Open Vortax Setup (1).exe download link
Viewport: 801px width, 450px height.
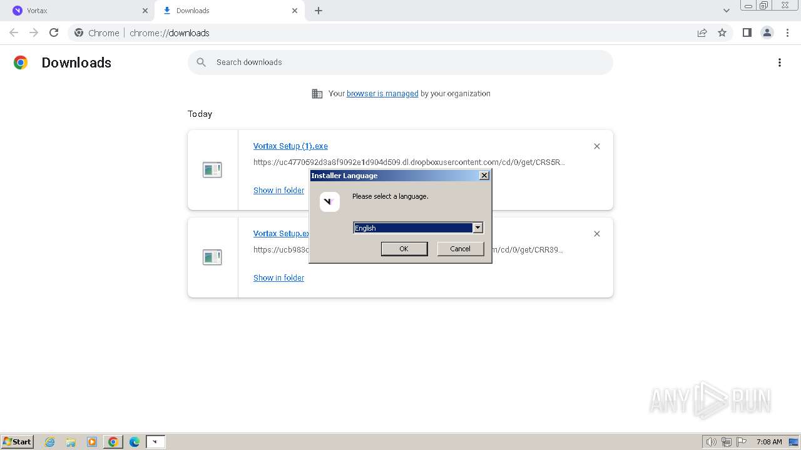[290, 146]
